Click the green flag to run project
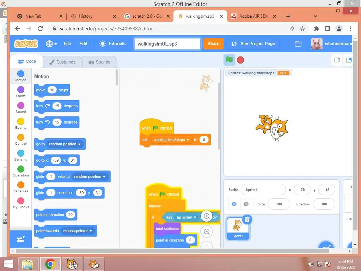This screenshot has width=361, height=271. tap(229, 60)
